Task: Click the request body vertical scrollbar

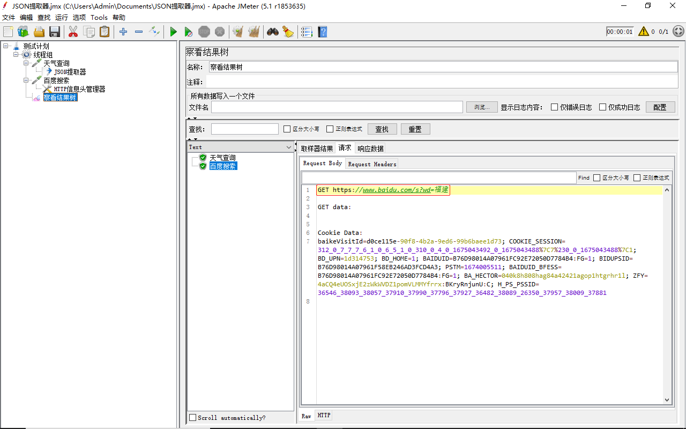Action: point(667,294)
